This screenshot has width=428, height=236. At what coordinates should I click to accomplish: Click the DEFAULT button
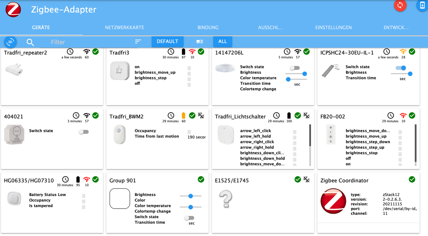(167, 41)
